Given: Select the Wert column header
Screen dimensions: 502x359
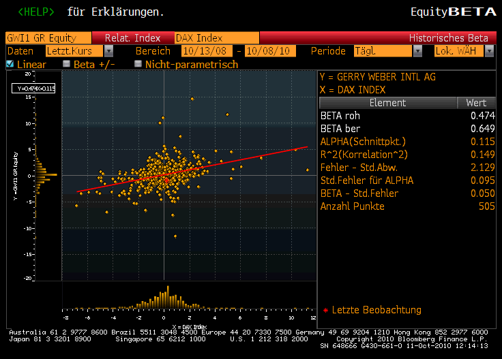Looking at the screenshot, I should point(475,103).
